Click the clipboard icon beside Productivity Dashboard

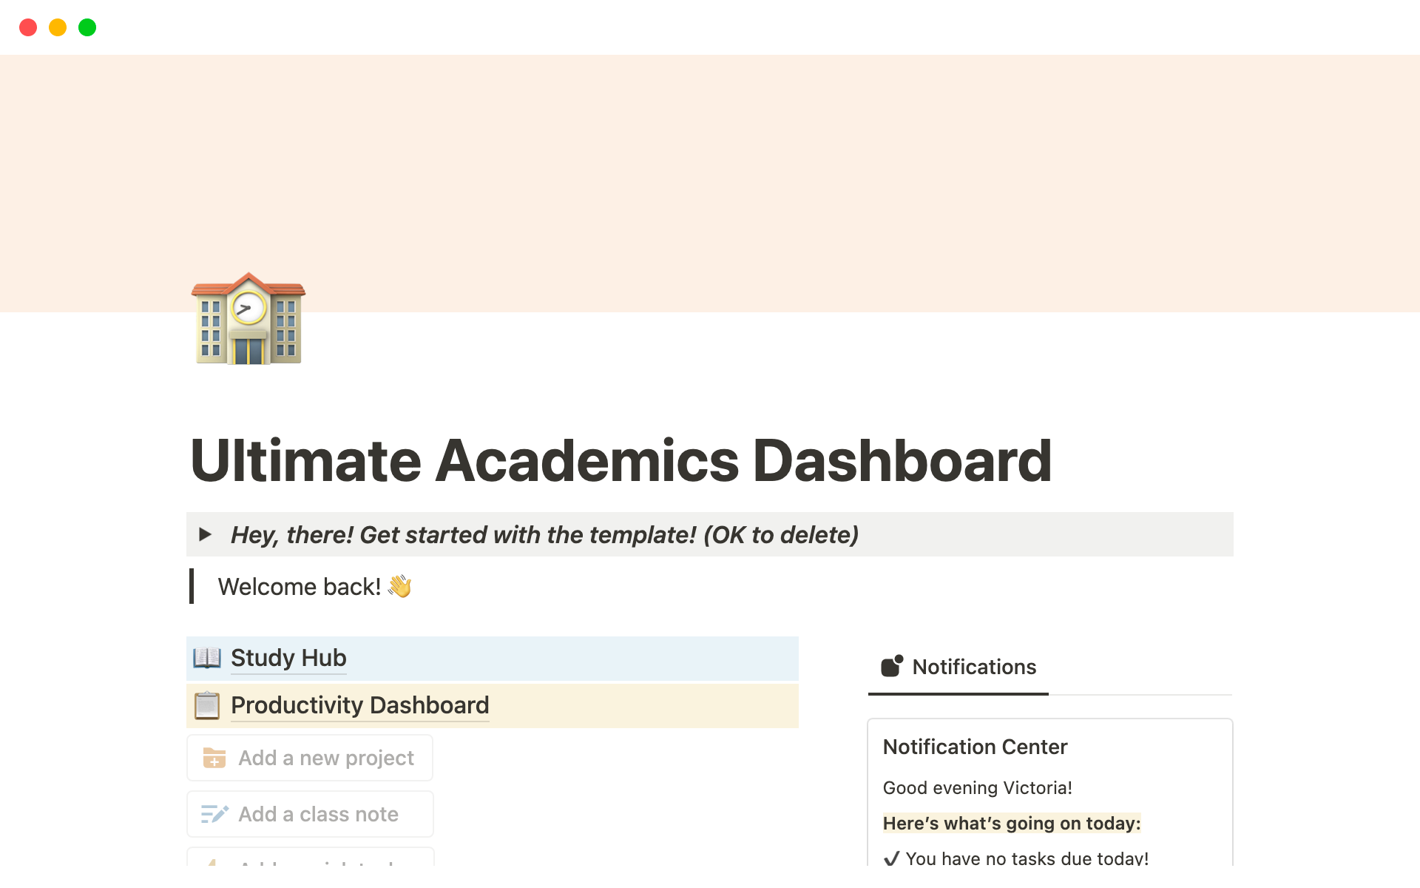click(207, 705)
